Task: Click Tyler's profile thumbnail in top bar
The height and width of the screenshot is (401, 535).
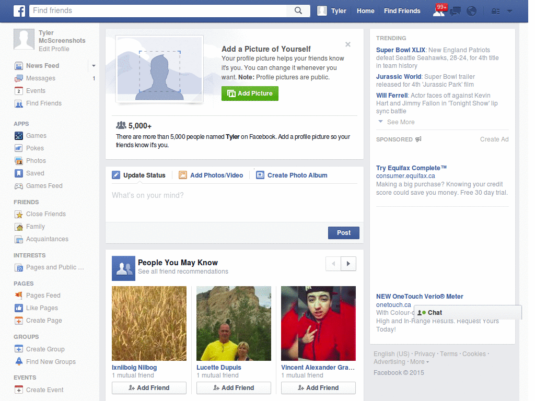Action: 322,11
